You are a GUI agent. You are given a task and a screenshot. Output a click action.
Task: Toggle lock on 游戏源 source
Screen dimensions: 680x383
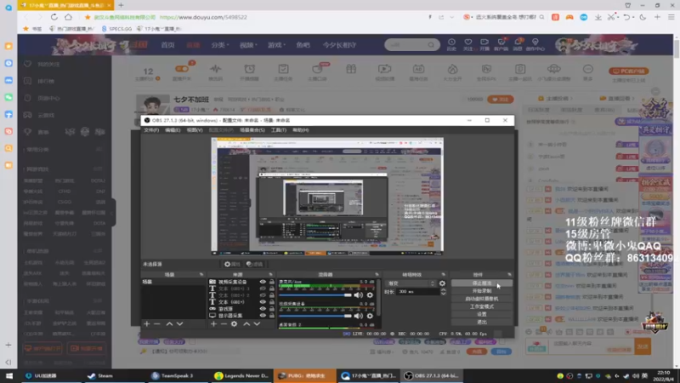point(272,309)
